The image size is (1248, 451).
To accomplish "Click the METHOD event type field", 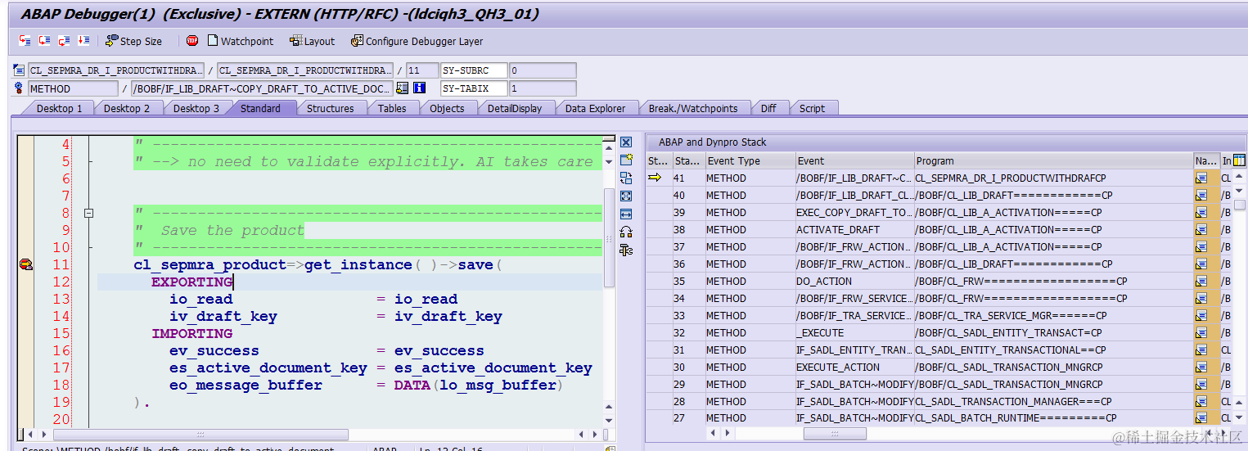I will 73,88.
